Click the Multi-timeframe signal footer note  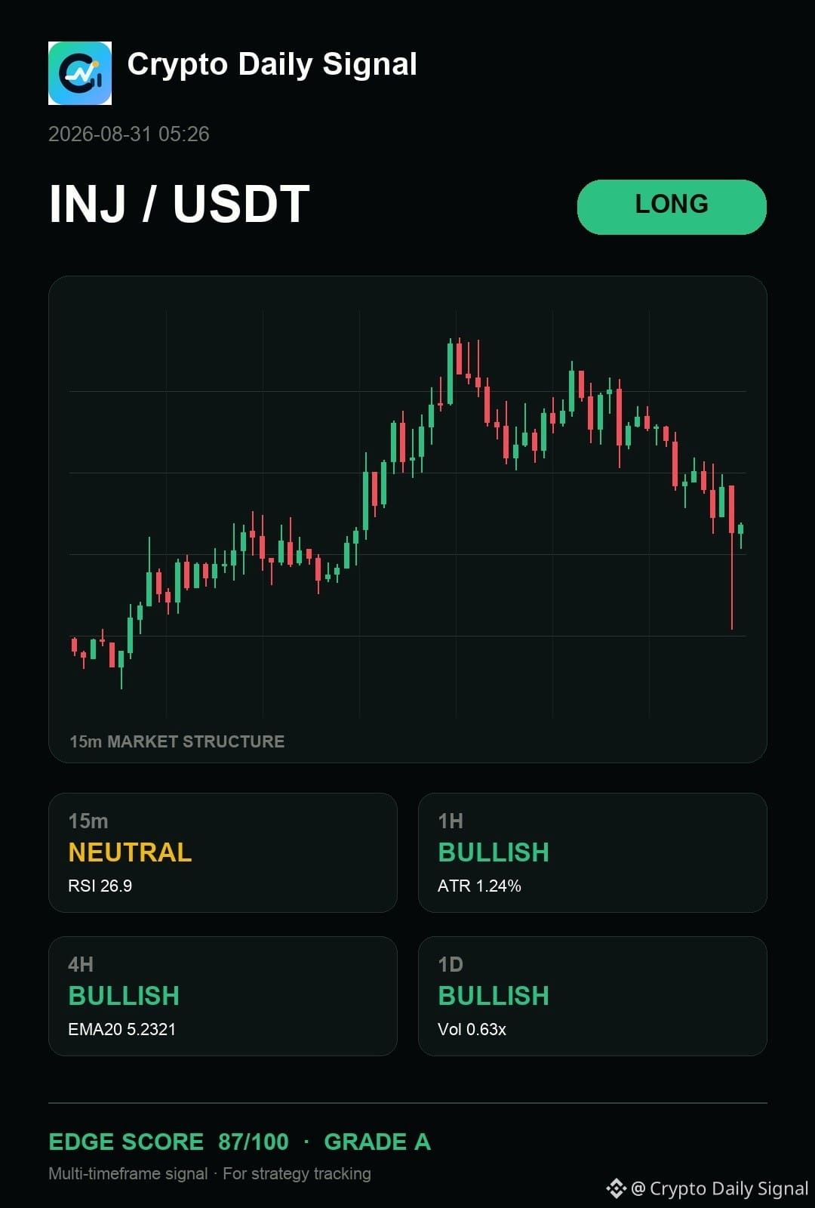tap(210, 1173)
